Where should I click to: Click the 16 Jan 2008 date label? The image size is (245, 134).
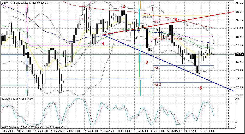click(8, 130)
